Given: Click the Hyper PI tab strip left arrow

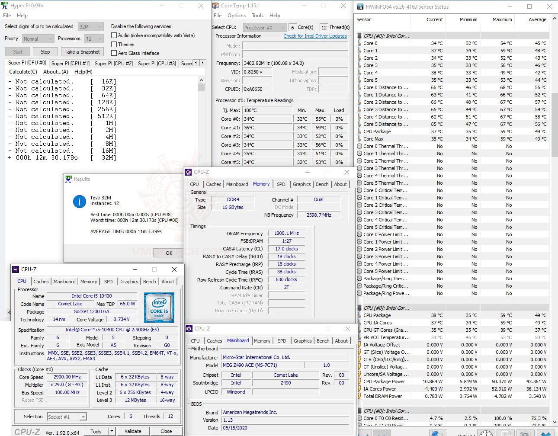Looking at the screenshot, I should click(196, 63).
